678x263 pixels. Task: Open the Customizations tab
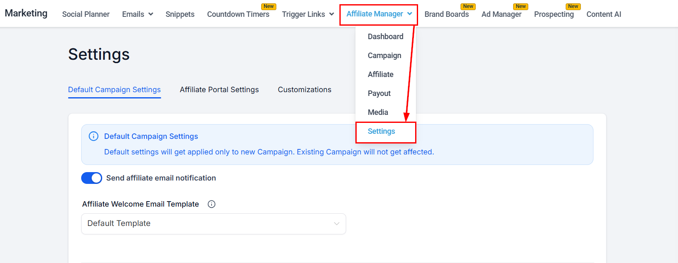[305, 90]
